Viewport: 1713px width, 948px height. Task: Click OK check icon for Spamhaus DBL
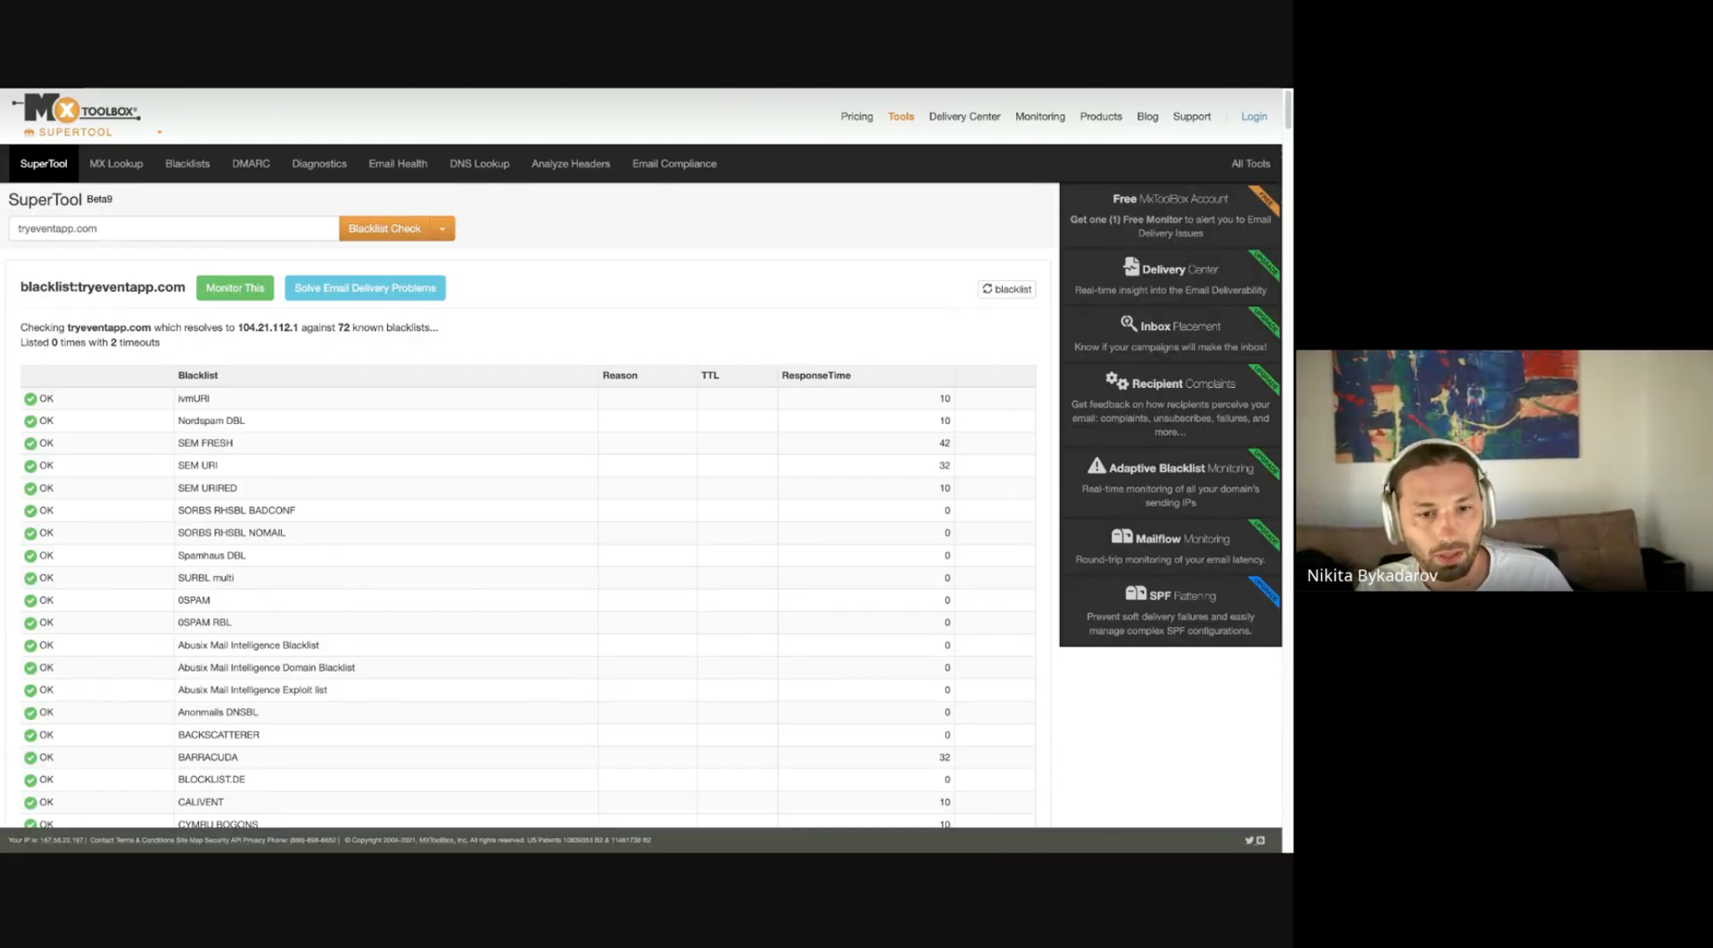[30, 556]
